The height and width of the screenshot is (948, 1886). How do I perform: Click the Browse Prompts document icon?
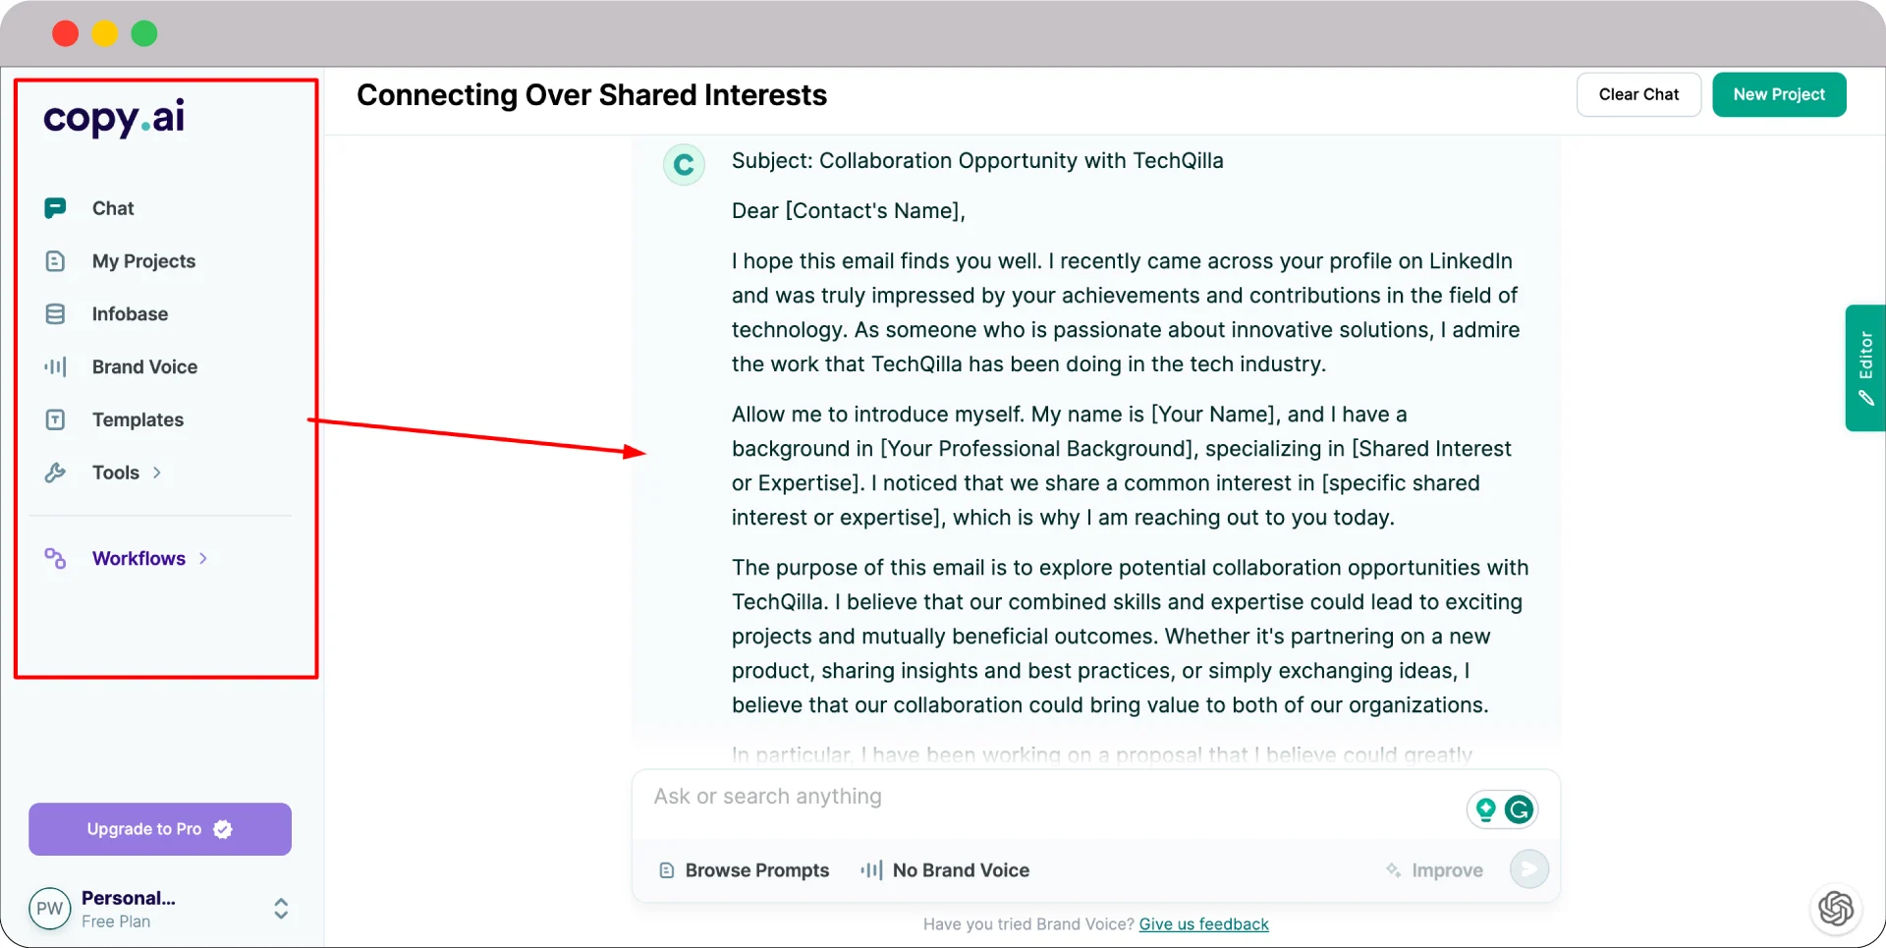pyautogui.click(x=667, y=870)
